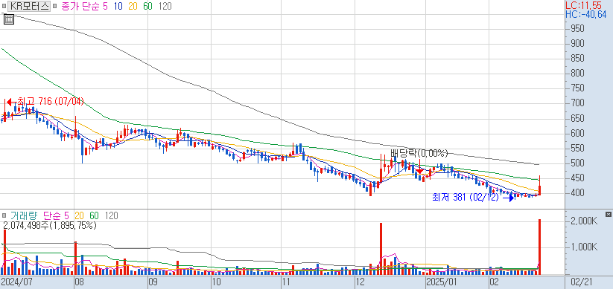Image resolution: width=613 pixels, height=289 pixels.
Task: Click the 500 price axis label
Action: point(578,163)
